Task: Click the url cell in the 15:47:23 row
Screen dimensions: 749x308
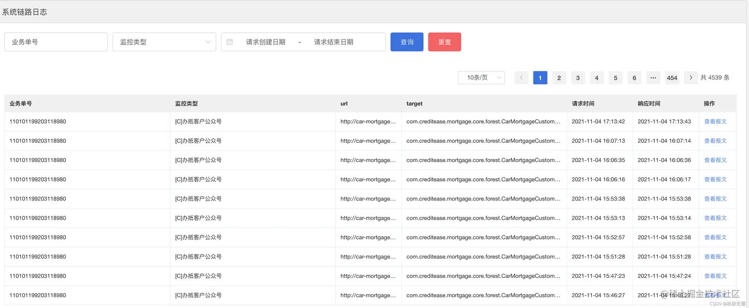Action: (368, 276)
